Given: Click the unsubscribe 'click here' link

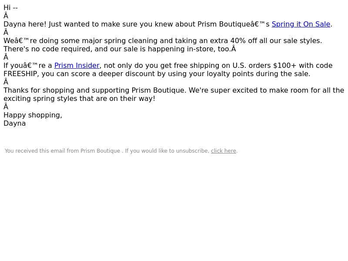Looking at the screenshot, I should point(223,151).
